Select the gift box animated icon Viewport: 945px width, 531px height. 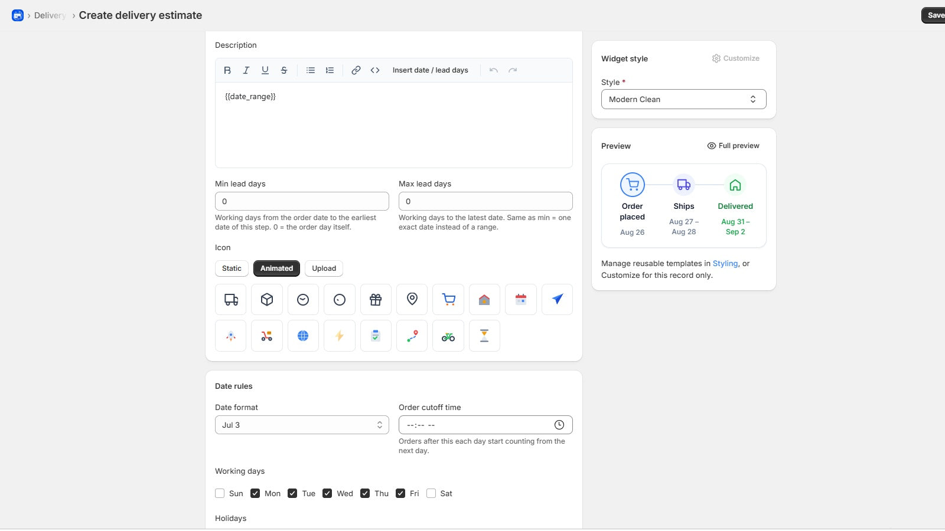(x=376, y=300)
